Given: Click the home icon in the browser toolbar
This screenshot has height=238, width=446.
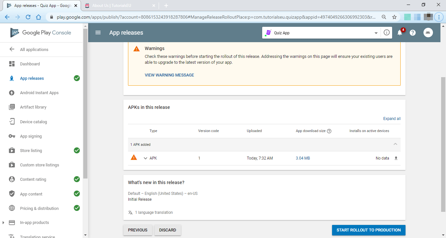Looking at the screenshot, I should (x=39, y=17).
